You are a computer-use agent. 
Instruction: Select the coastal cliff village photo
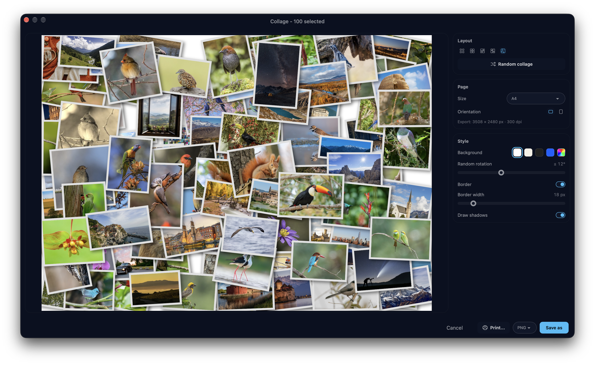tap(119, 228)
